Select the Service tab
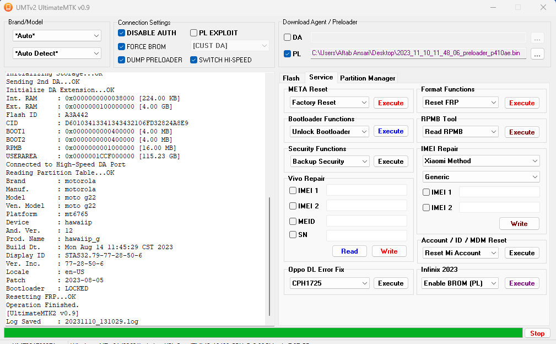The image size is (556, 344). 321,77
